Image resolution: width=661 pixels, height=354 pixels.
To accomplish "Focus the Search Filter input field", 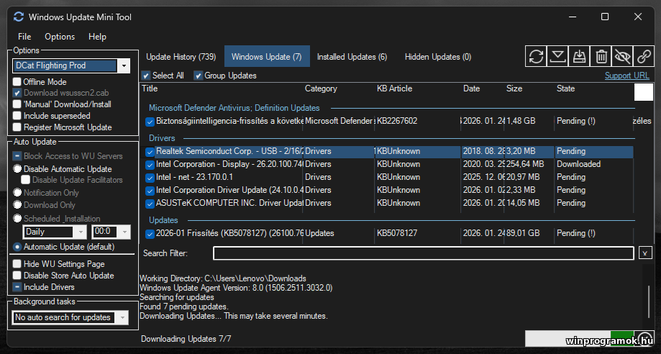I will coord(423,253).
